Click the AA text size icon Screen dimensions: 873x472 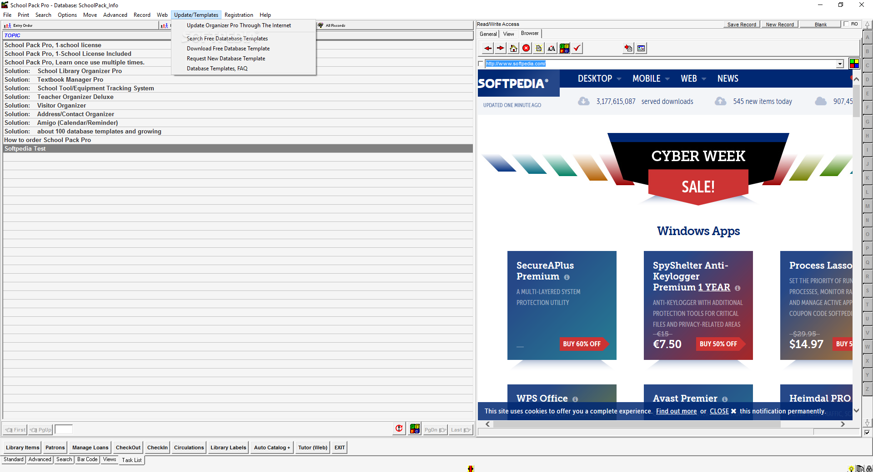552,48
